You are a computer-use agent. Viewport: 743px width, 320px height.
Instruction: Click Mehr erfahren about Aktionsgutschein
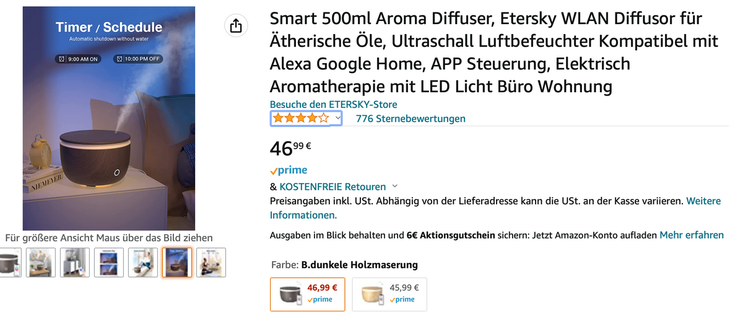(692, 235)
